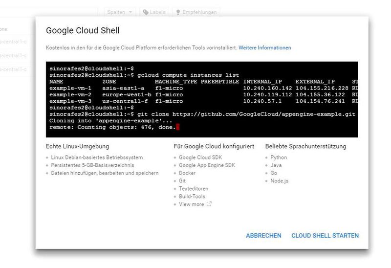Click external IP 104.155.216.228

pos(322,88)
